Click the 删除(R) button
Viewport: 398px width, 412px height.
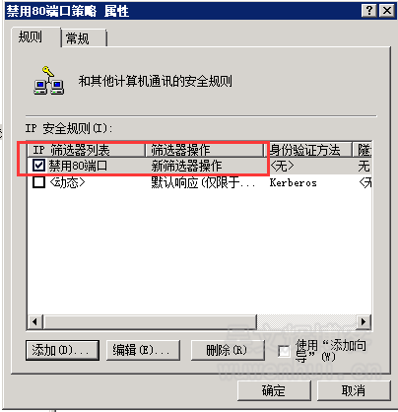228,350
